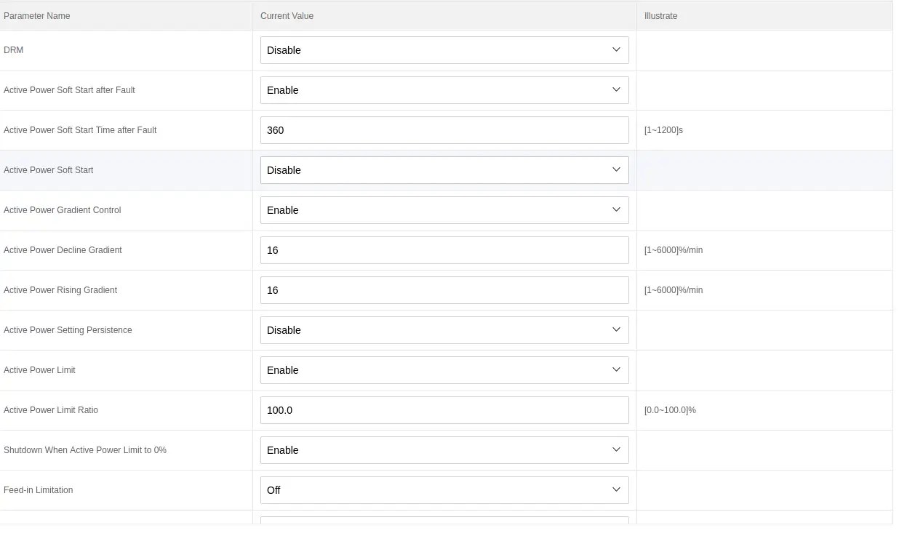899x536 pixels.
Task: Open the Active Power Soft Start dropdown
Action: [444, 169]
